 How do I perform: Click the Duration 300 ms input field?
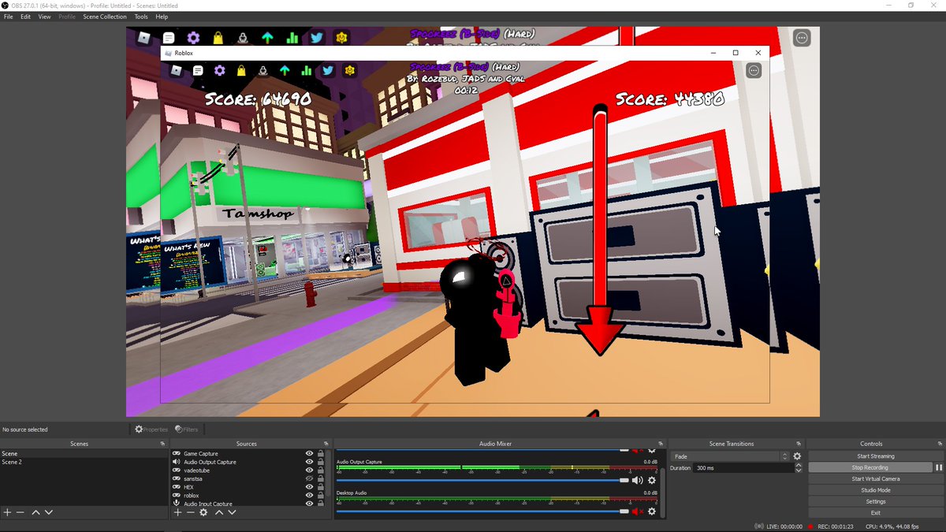pyautogui.click(x=744, y=468)
